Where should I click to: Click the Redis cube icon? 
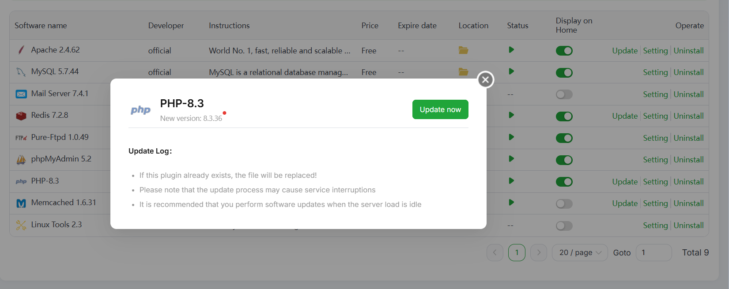coord(21,116)
